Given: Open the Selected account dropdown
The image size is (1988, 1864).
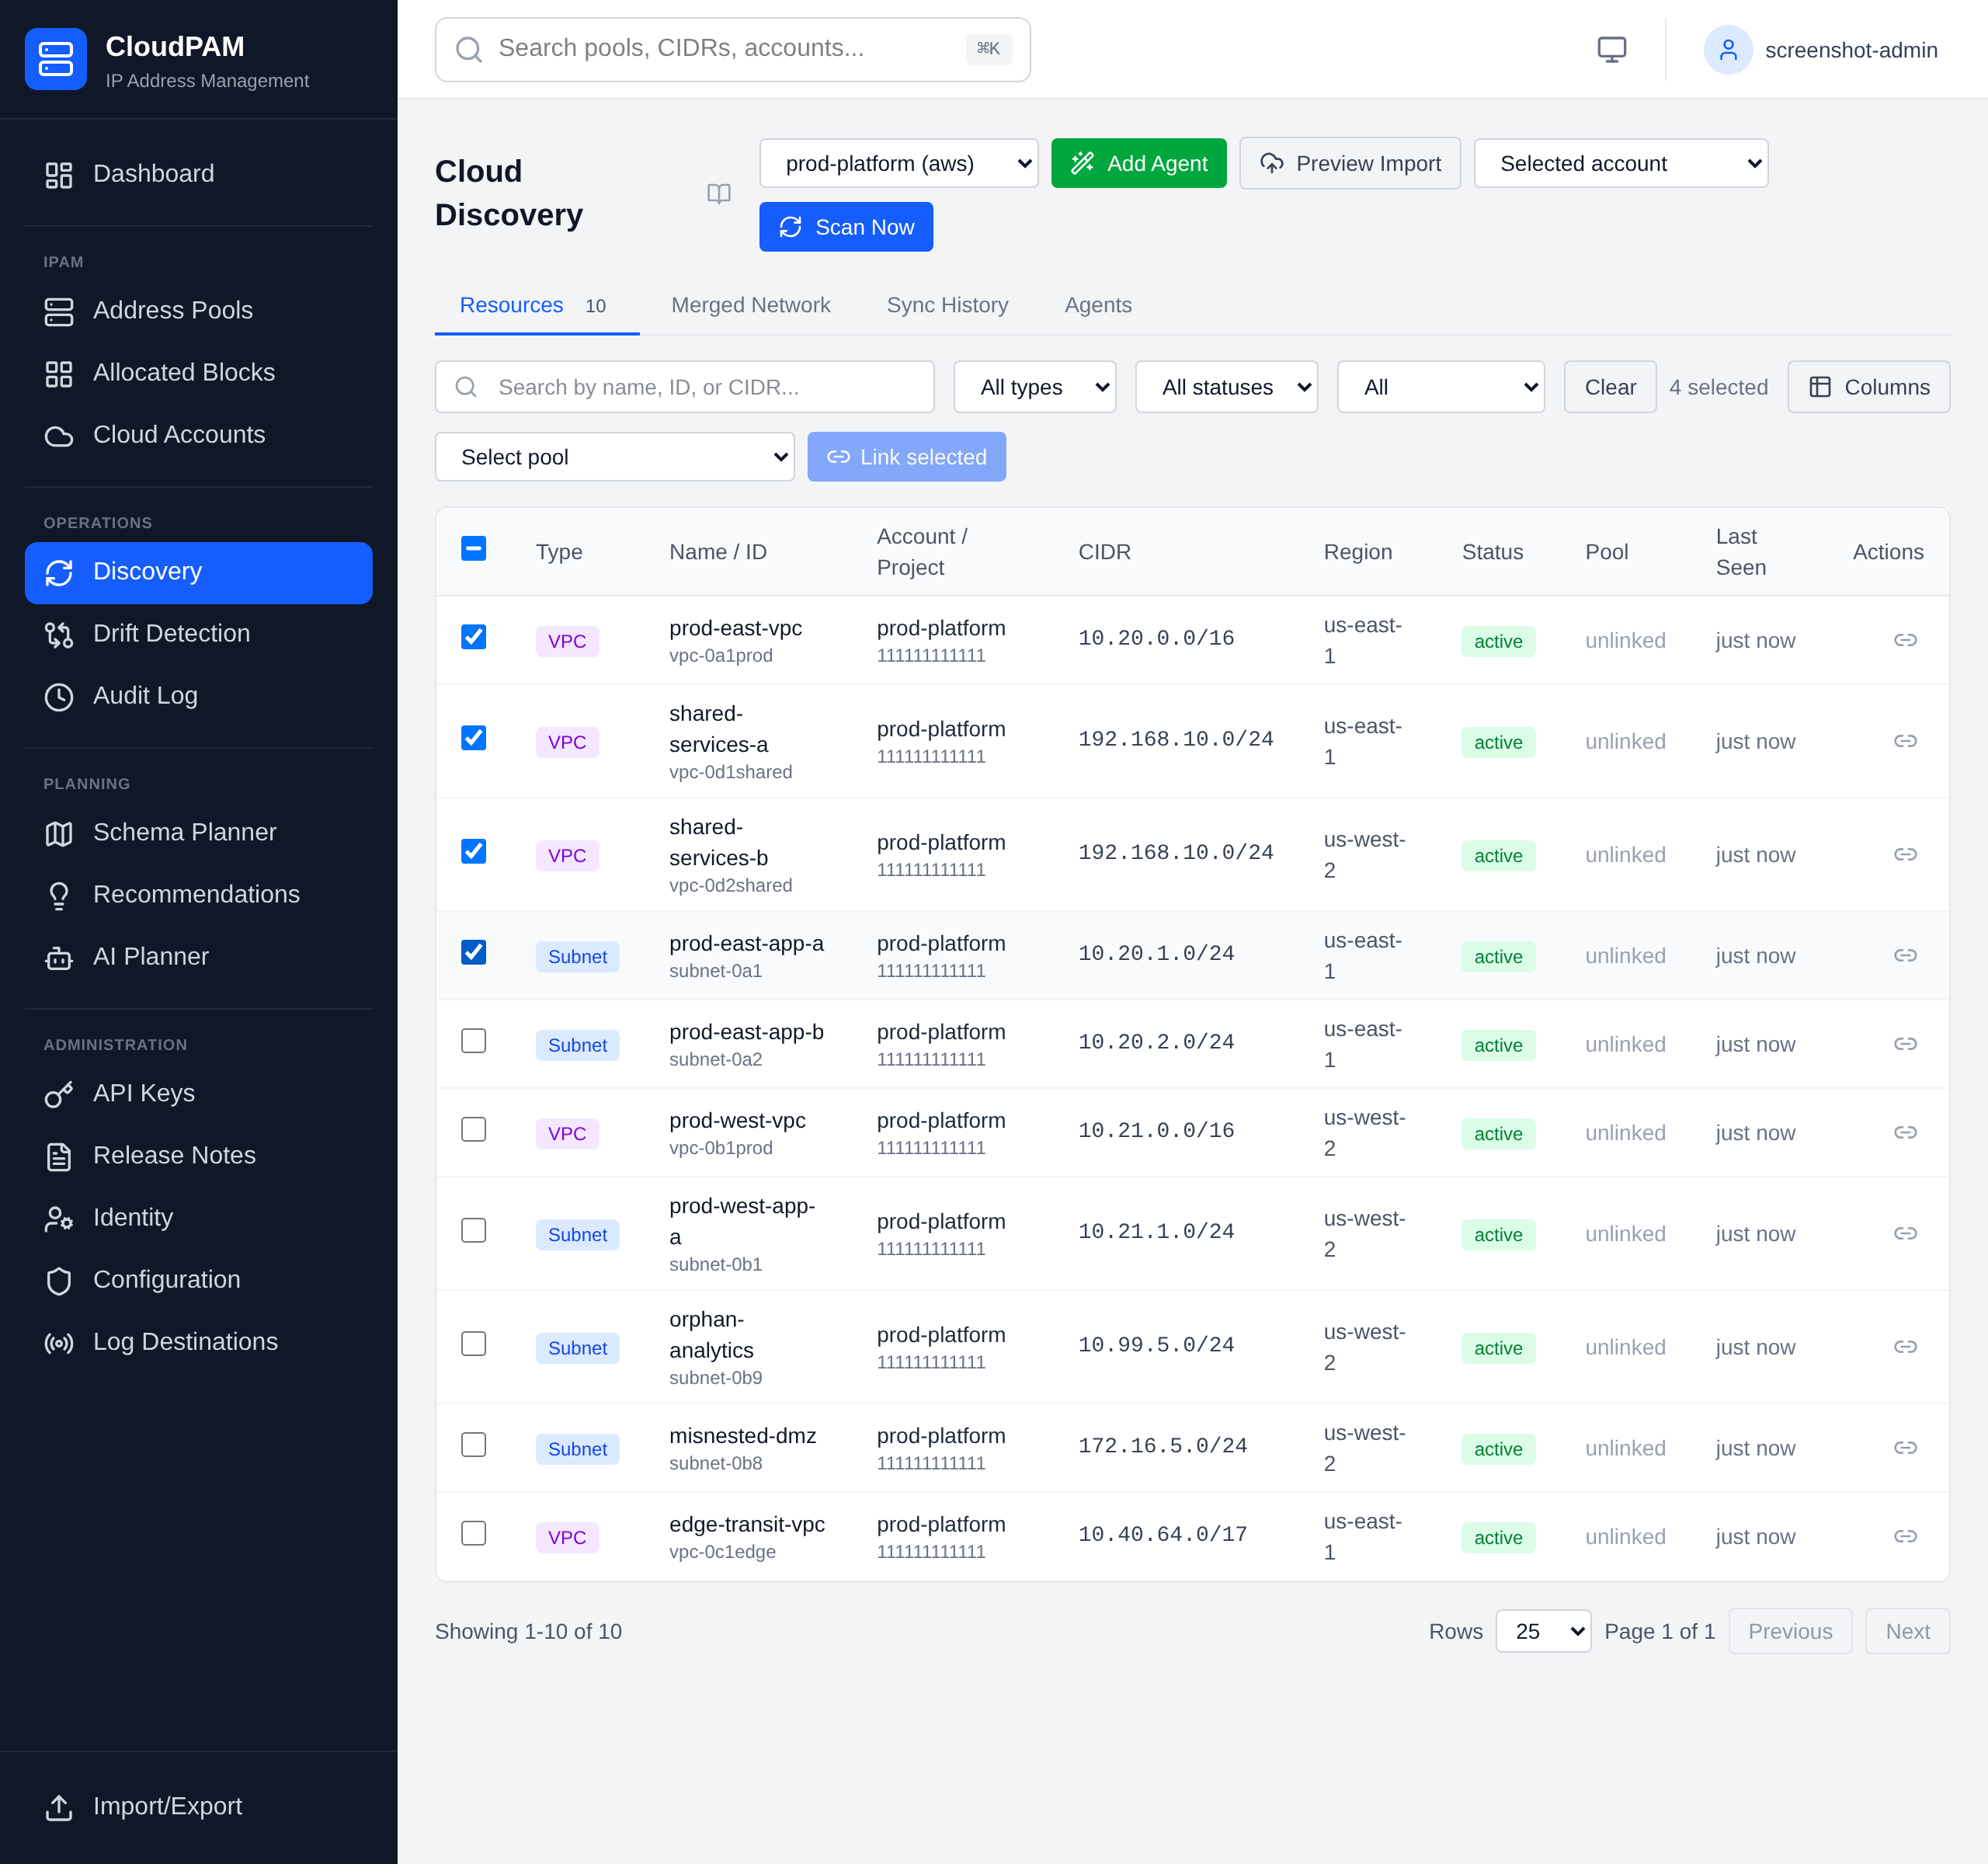Looking at the screenshot, I should [x=1620, y=163].
